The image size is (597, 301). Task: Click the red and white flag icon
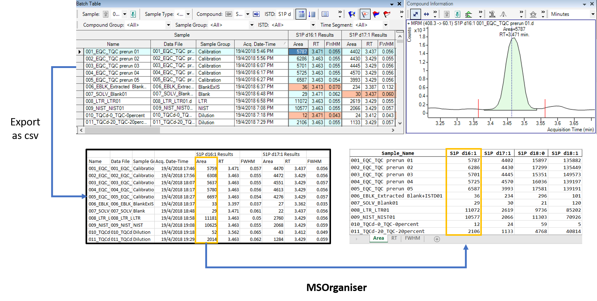tap(387, 14)
